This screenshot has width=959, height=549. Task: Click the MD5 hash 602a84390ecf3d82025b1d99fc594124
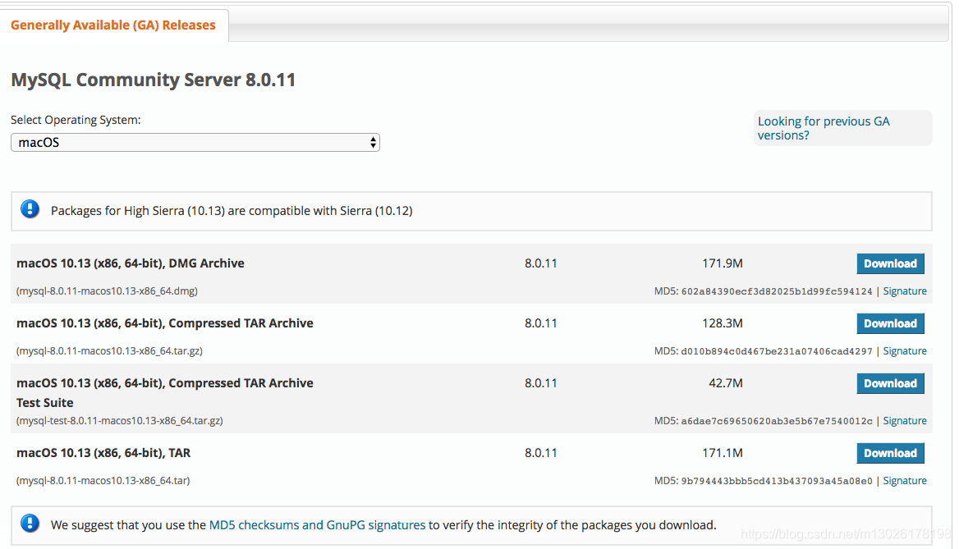(x=777, y=291)
